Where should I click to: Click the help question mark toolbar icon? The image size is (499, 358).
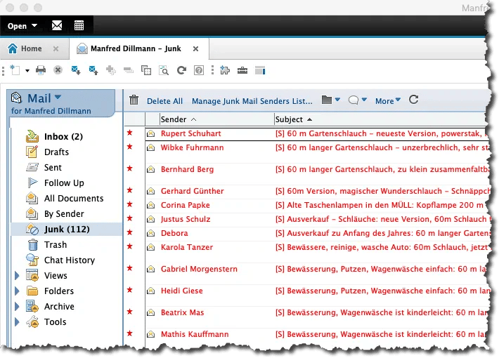pyautogui.click(x=199, y=70)
